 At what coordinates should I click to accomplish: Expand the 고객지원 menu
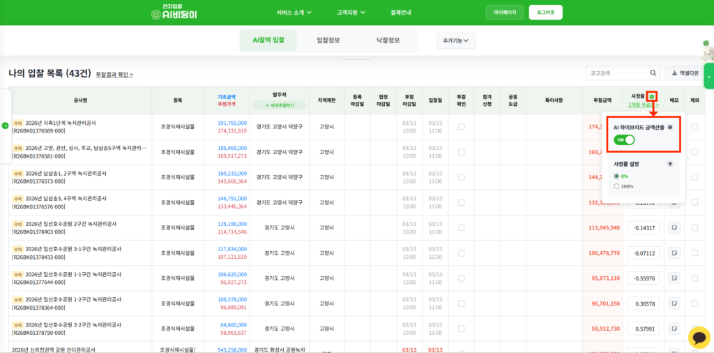coord(351,13)
